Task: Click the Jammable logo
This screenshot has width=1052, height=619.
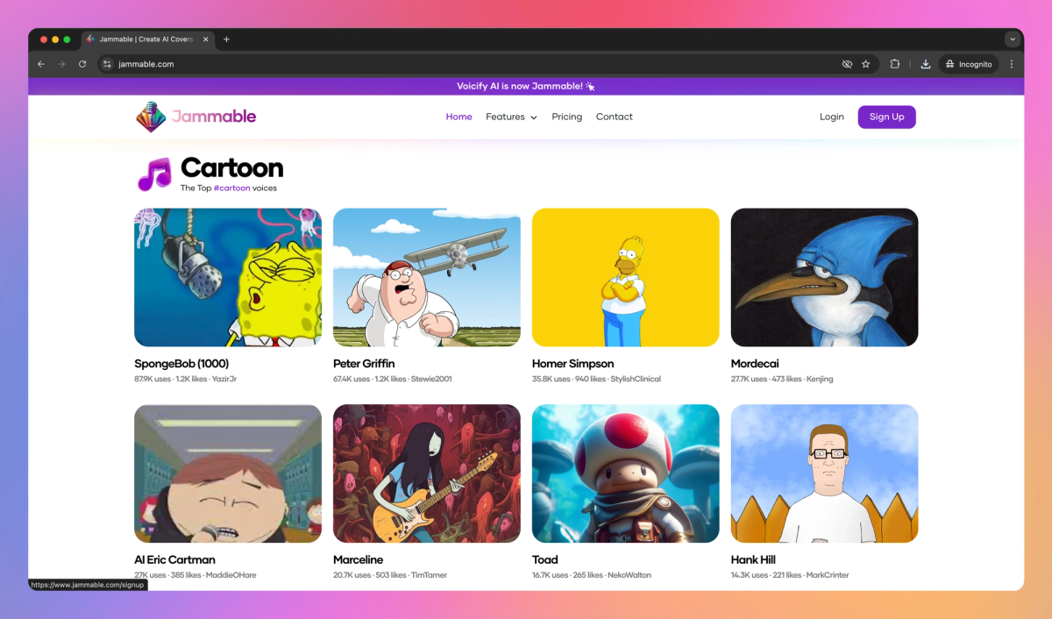Action: (195, 117)
